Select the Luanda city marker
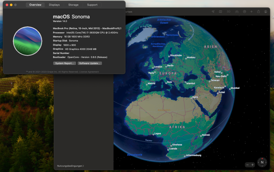The image size is (274, 172). click(168, 150)
